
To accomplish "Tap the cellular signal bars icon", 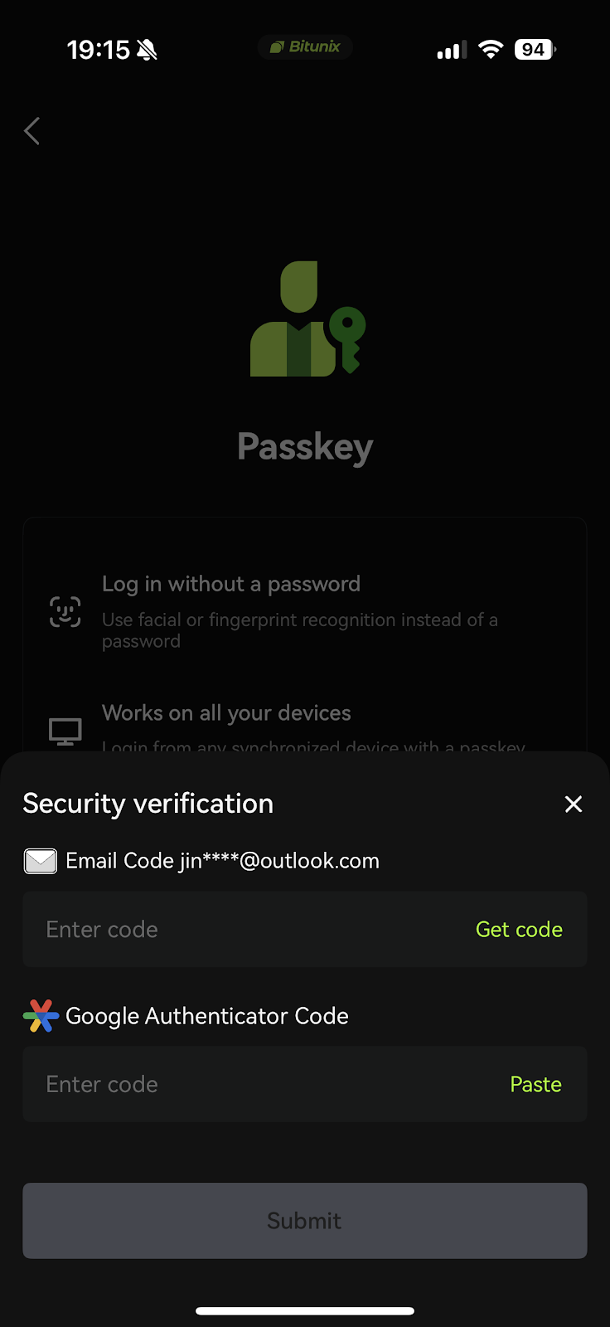I will (451, 49).
